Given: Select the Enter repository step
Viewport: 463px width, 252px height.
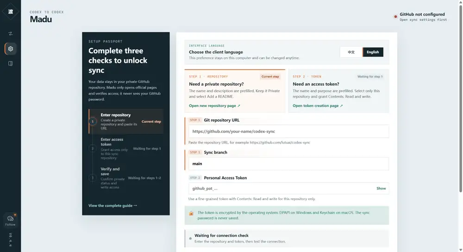Looking at the screenshot, I should pos(126,121).
